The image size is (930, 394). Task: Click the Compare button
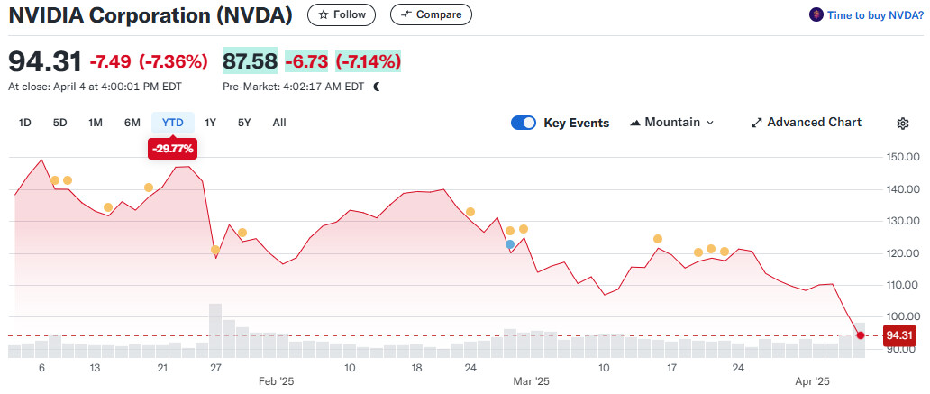(x=430, y=14)
